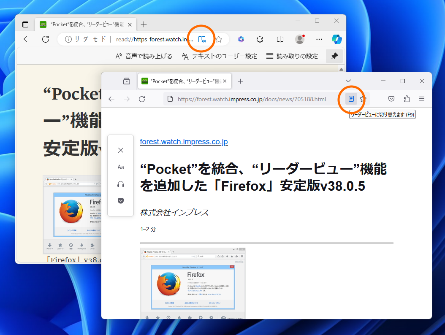
Task: Exit Immersive Reader via the circled Edge icon
Action: click(201, 38)
